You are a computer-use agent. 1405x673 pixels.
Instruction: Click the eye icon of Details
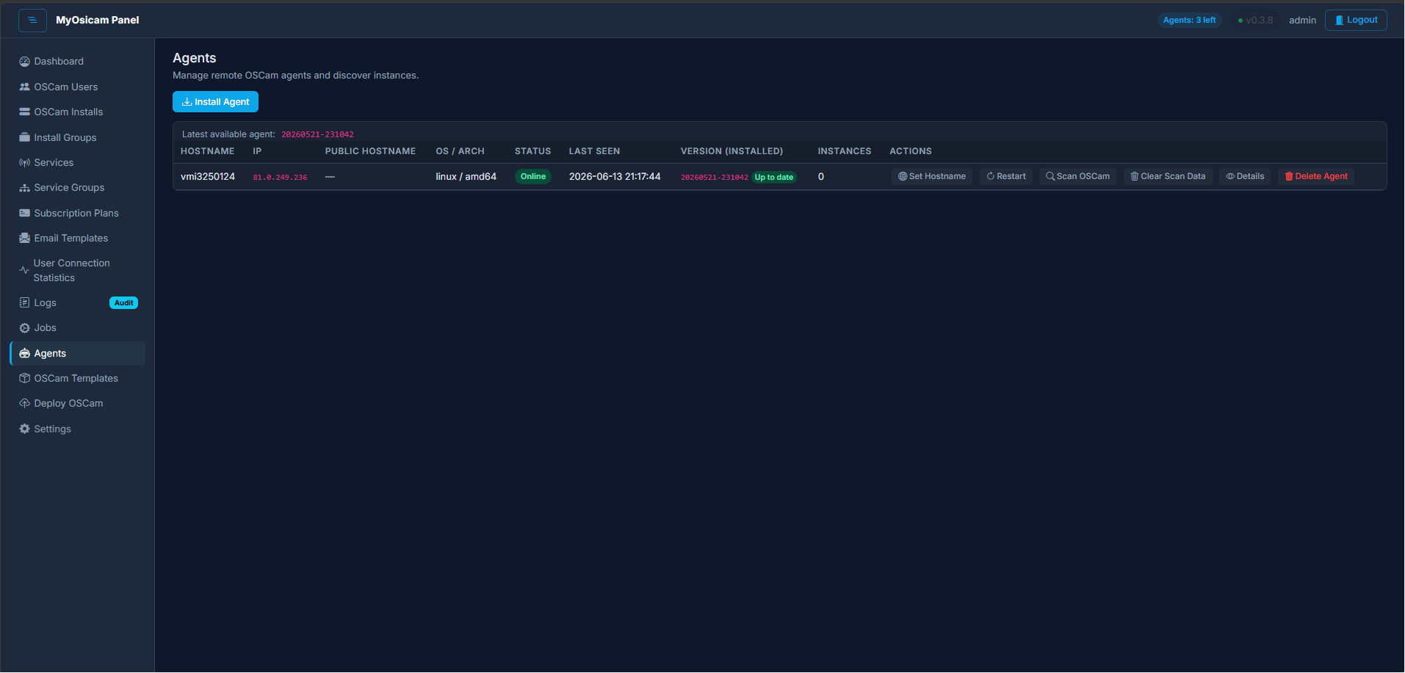click(1230, 176)
